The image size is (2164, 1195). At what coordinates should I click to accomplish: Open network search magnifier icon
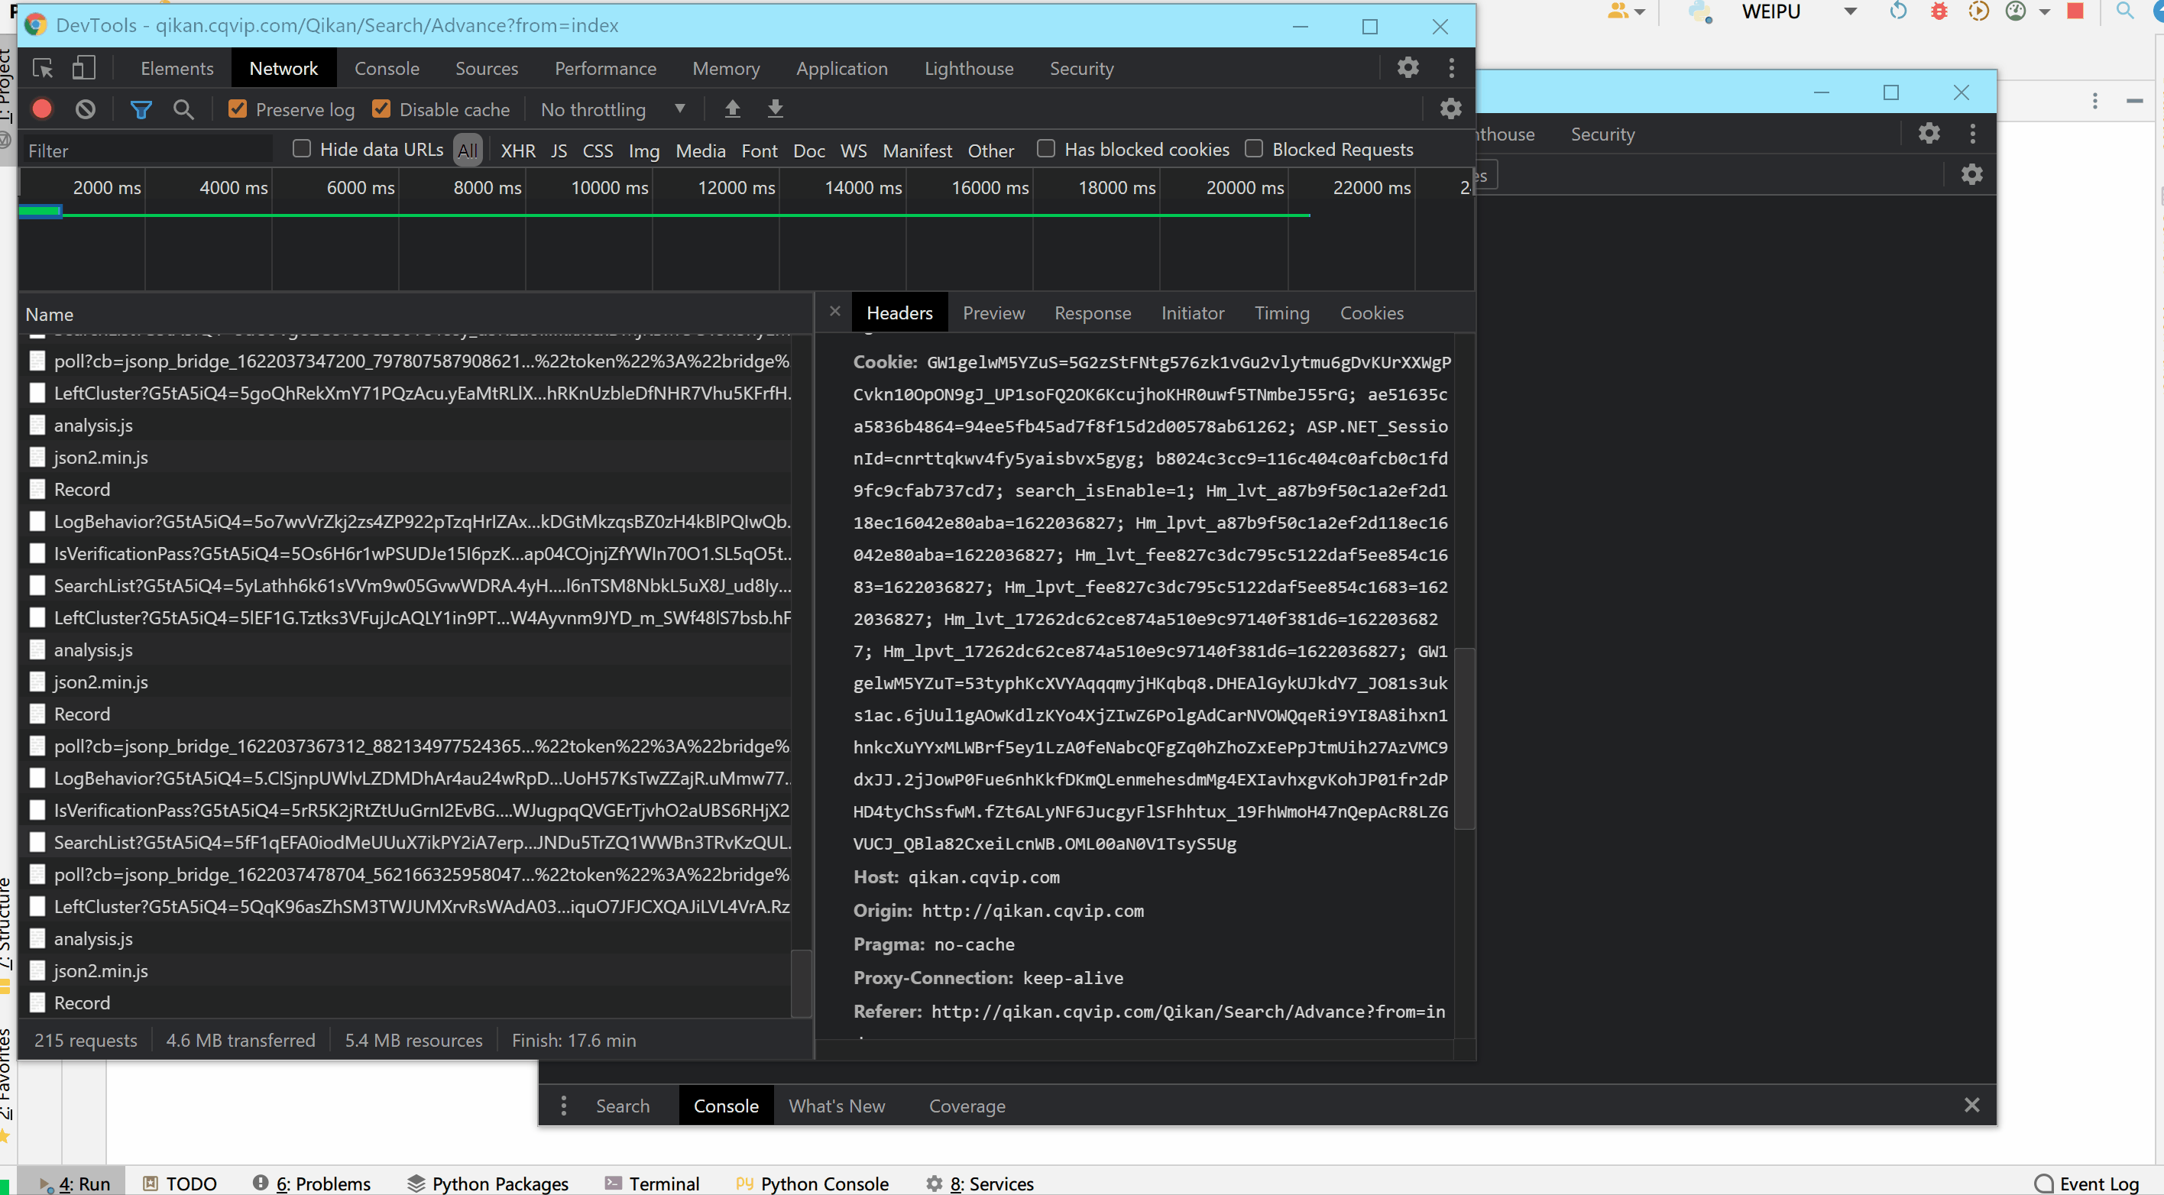tap(183, 109)
